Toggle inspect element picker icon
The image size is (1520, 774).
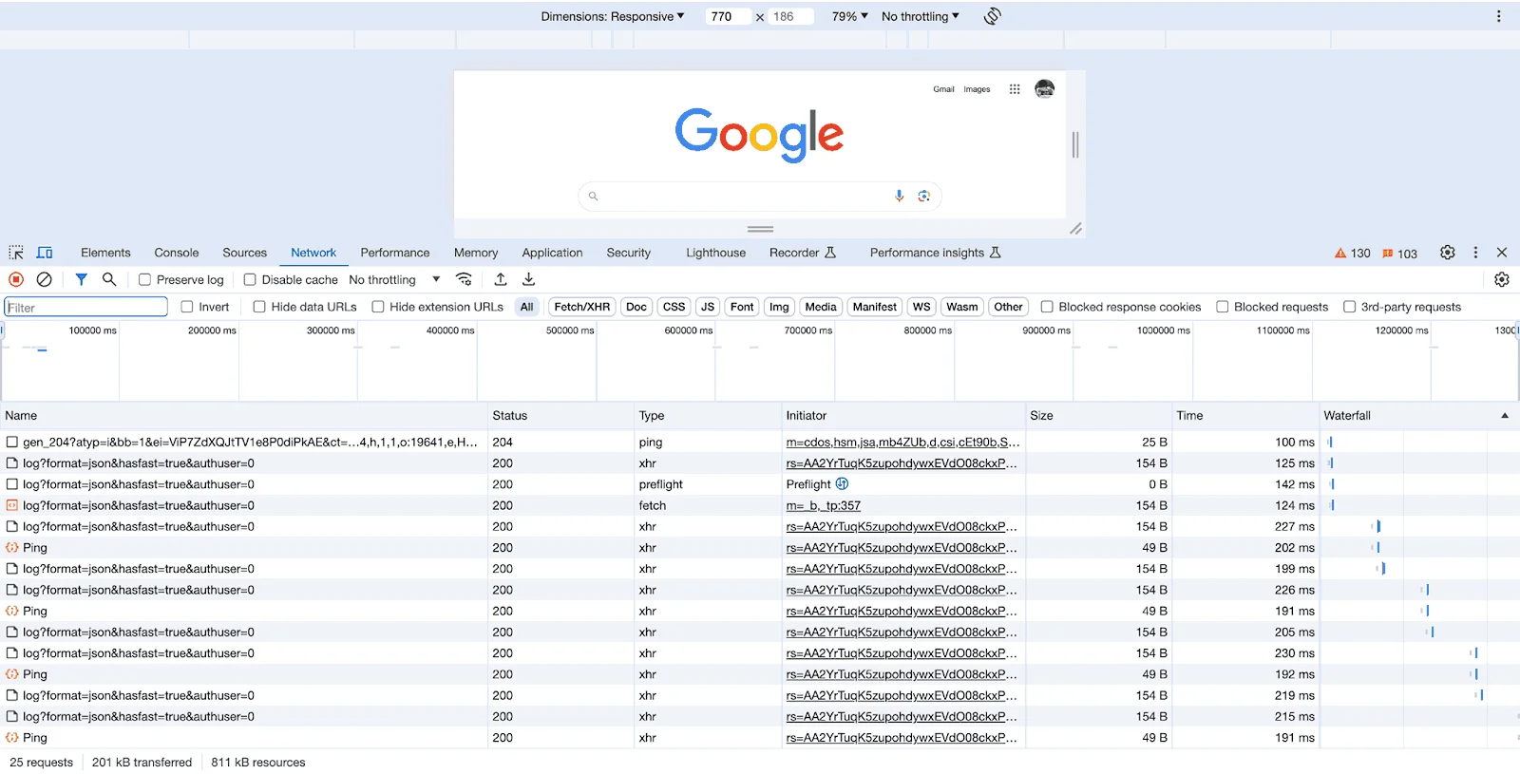pyautogui.click(x=16, y=253)
